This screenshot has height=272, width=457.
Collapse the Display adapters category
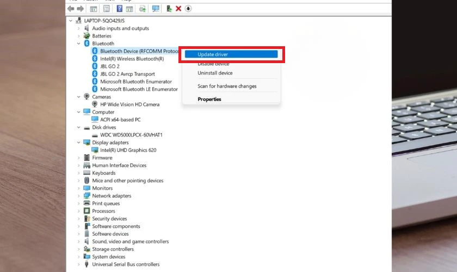tap(78, 143)
